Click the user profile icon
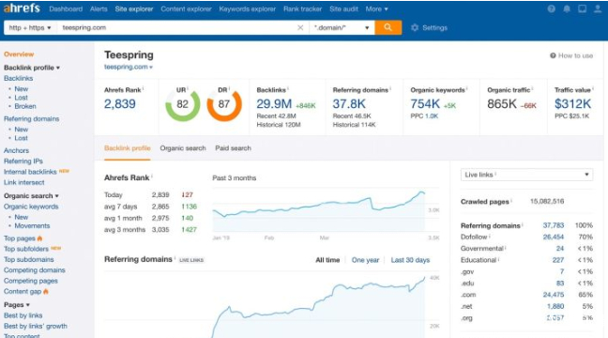 click(598, 8)
